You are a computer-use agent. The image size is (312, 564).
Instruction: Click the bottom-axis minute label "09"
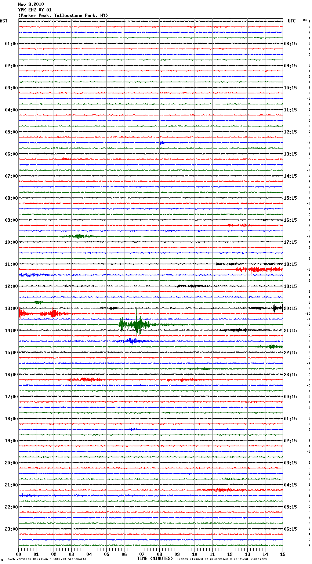point(177,554)
